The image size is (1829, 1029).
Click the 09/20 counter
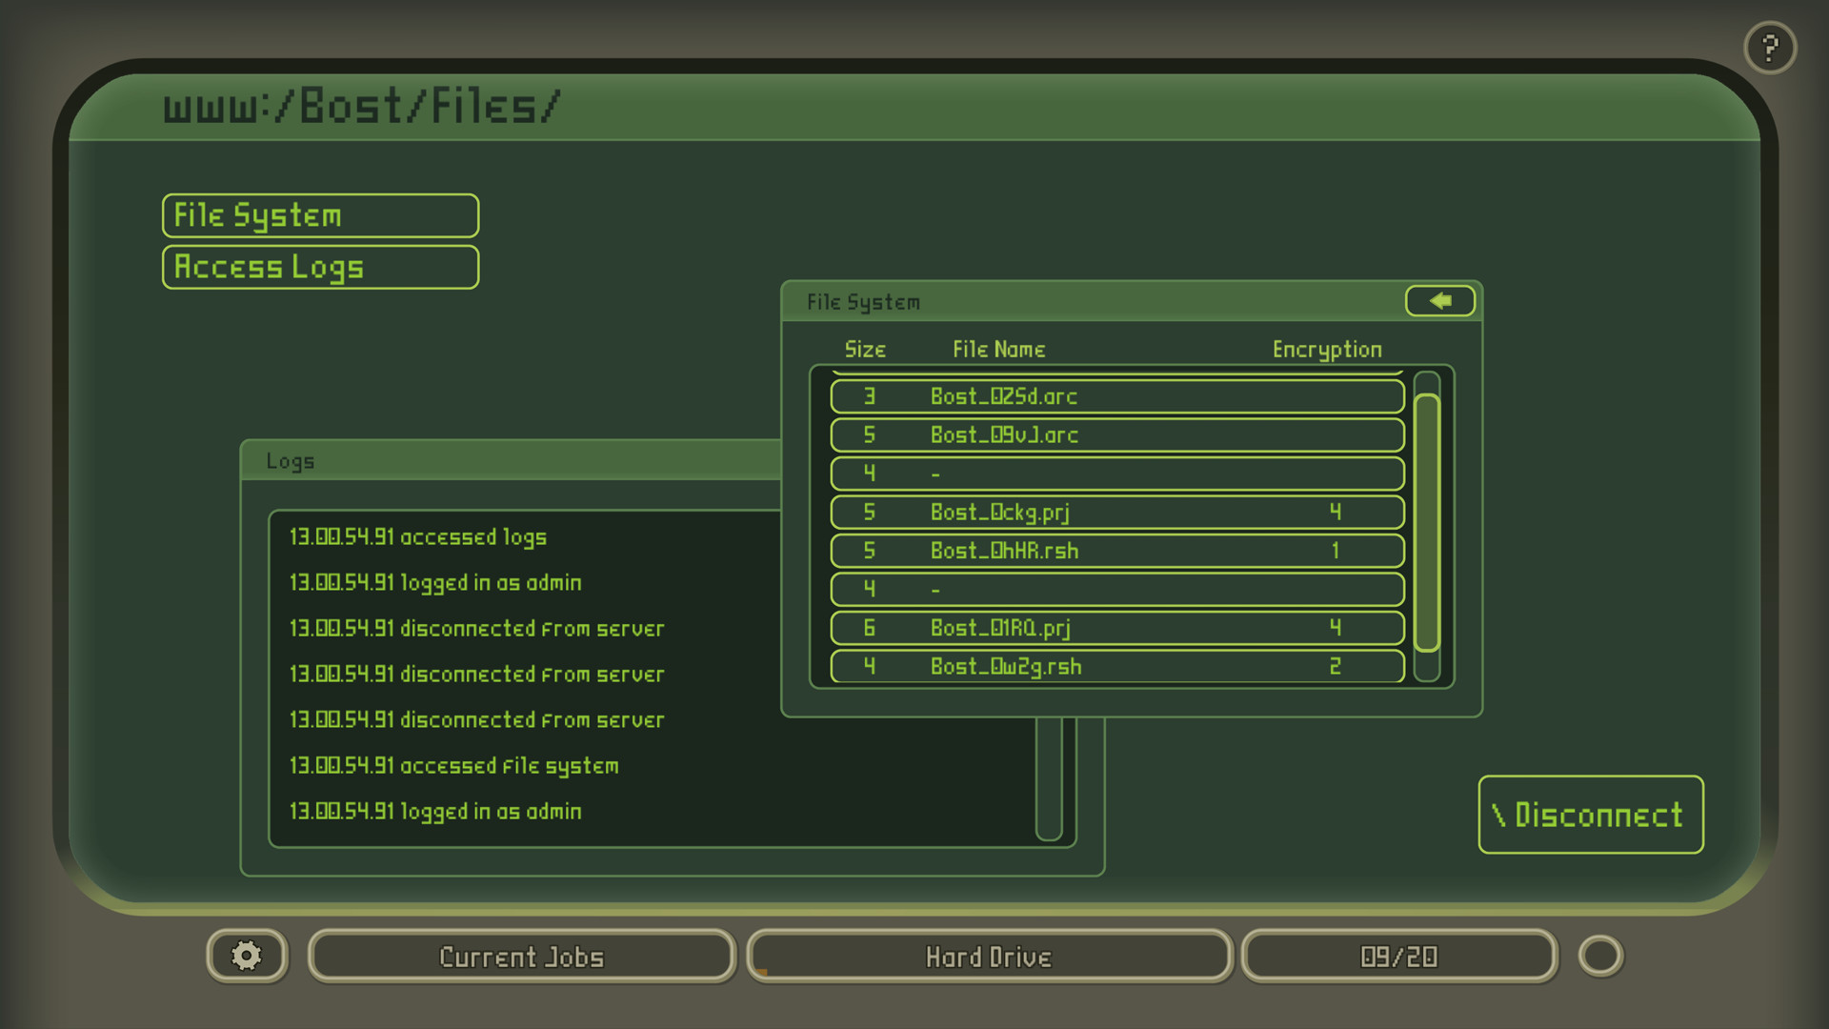pos(1397,956)
